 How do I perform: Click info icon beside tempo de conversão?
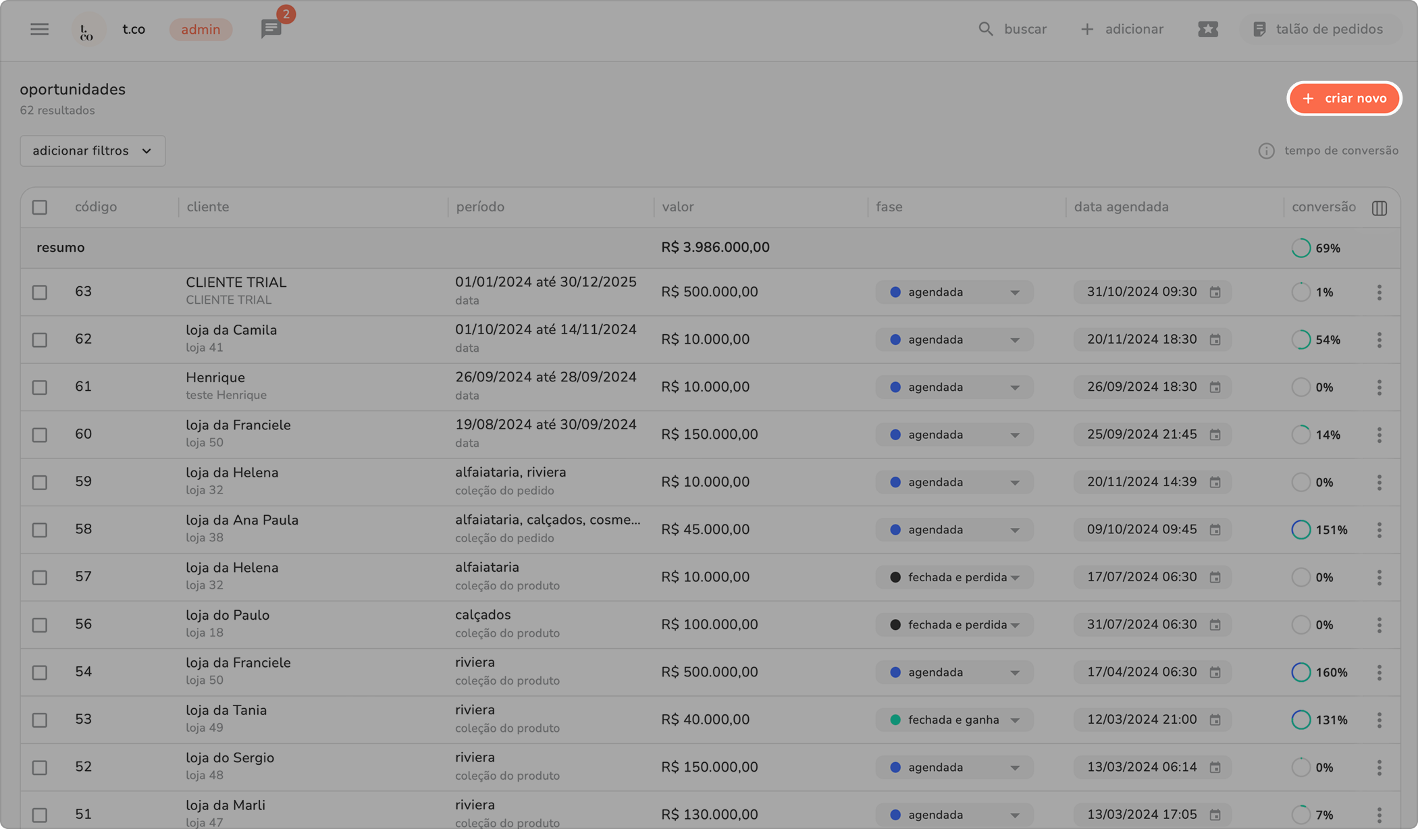pyautogui.click(x=1266, y=151)
